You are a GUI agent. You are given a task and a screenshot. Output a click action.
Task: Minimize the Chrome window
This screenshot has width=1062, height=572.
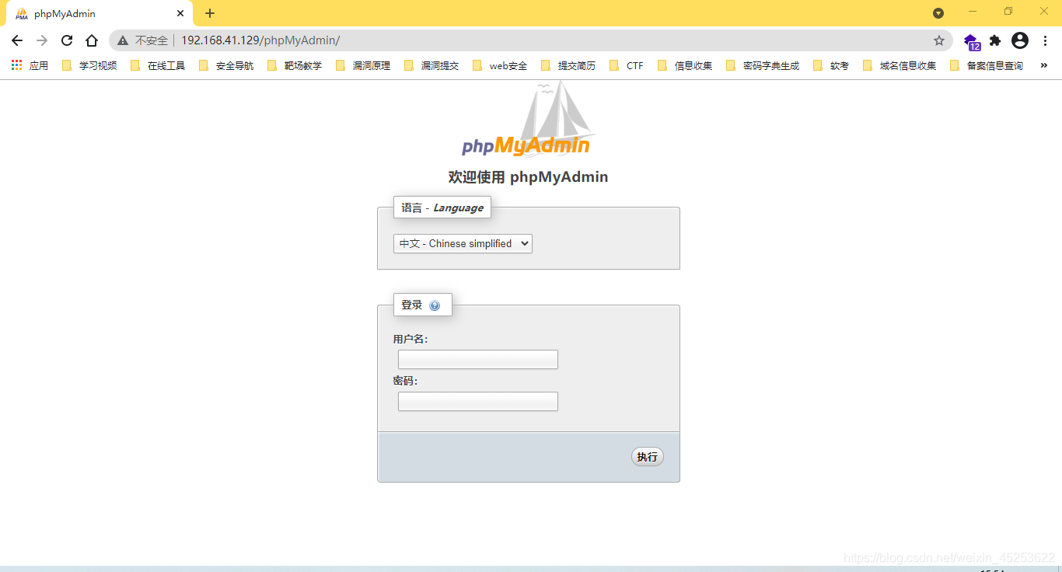pos(973,12)
